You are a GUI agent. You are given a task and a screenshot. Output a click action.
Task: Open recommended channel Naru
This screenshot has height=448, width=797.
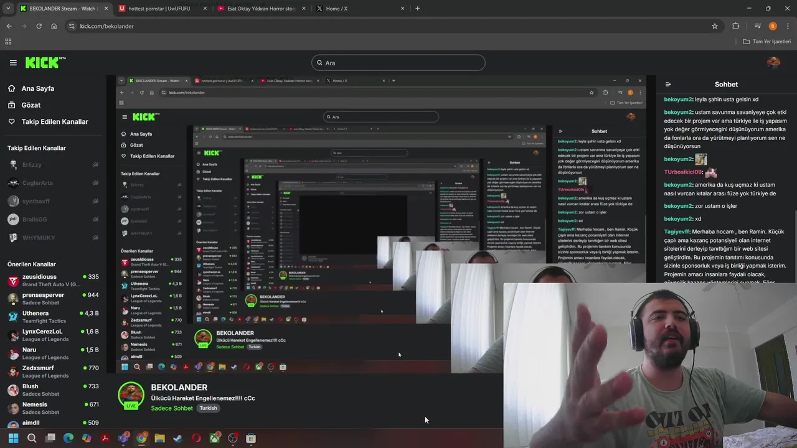coord(53,353)
